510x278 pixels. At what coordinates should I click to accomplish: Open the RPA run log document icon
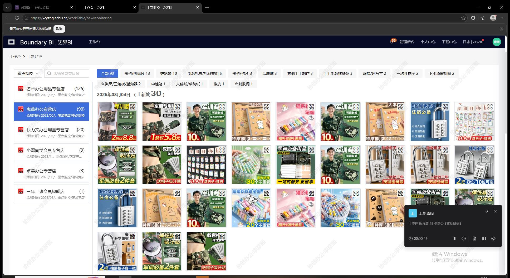click(474, 239)
